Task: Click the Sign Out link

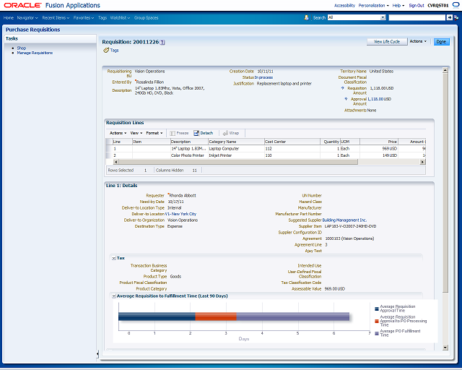Action: click(417, 6)
